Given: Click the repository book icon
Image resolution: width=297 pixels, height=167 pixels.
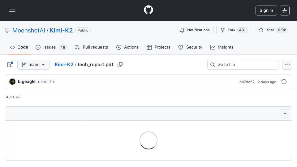Looking at the screenshot, I should click(7, 30).
